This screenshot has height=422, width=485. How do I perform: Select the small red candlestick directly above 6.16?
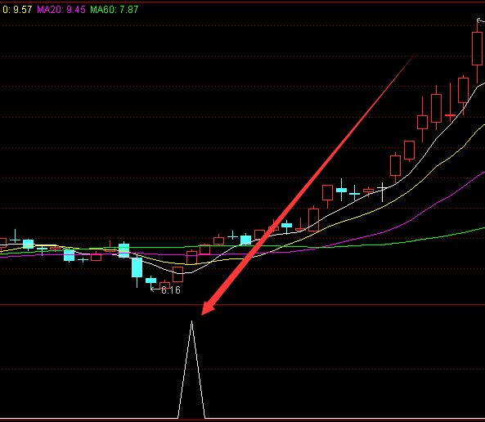(164, 285)
